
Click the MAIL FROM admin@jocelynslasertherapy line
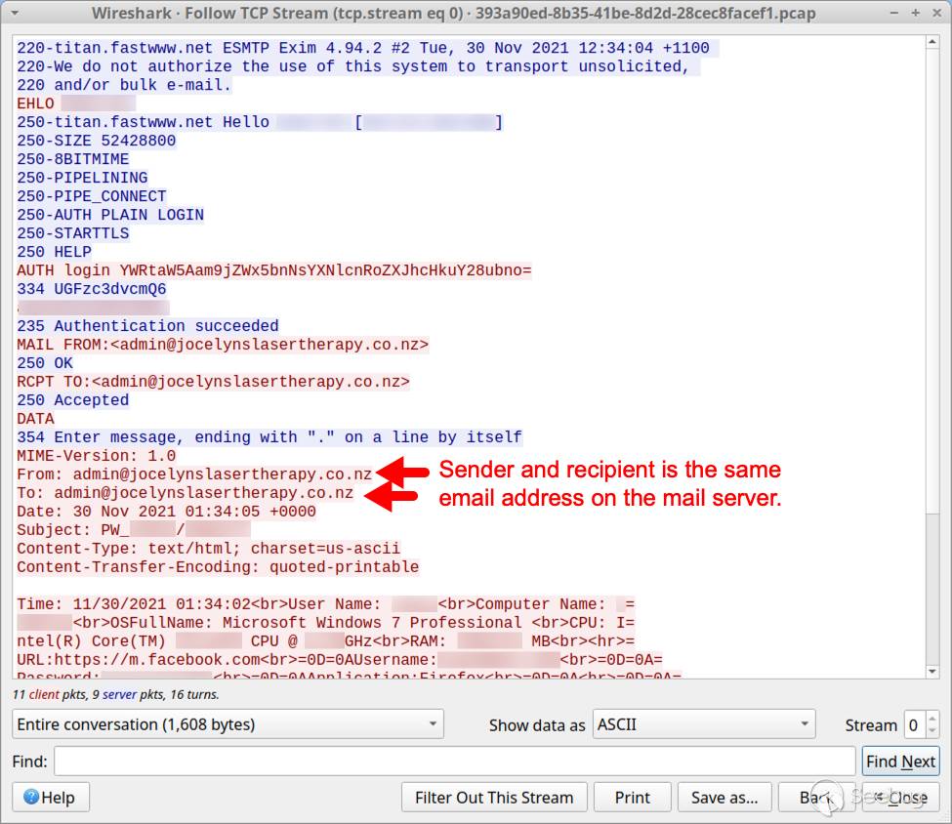[223, 345]
